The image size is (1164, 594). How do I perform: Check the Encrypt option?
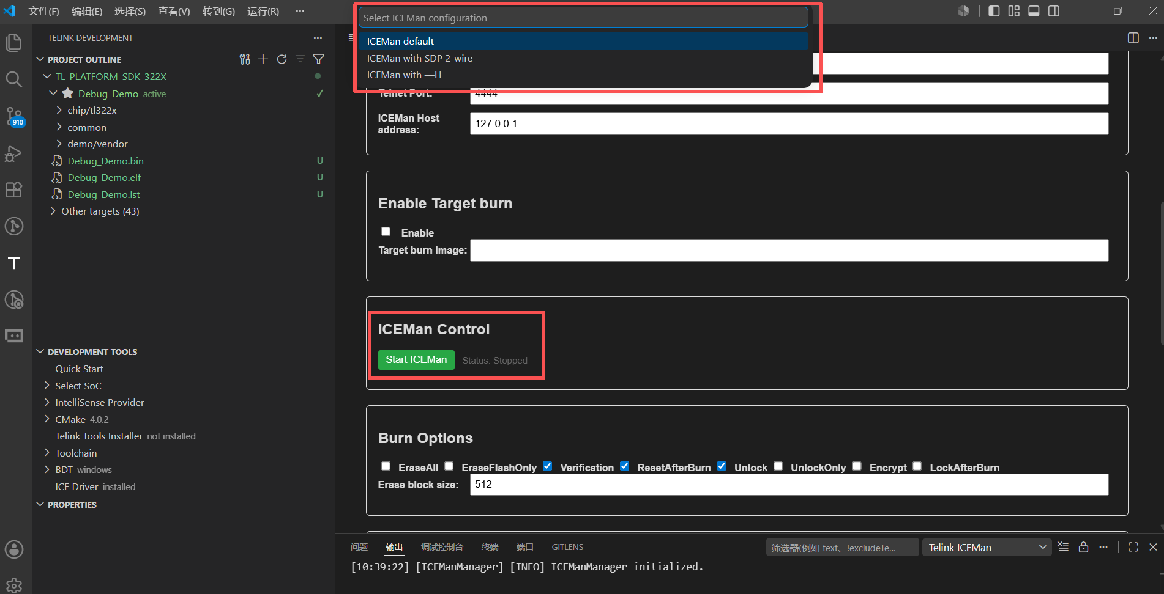click(857, 466)
